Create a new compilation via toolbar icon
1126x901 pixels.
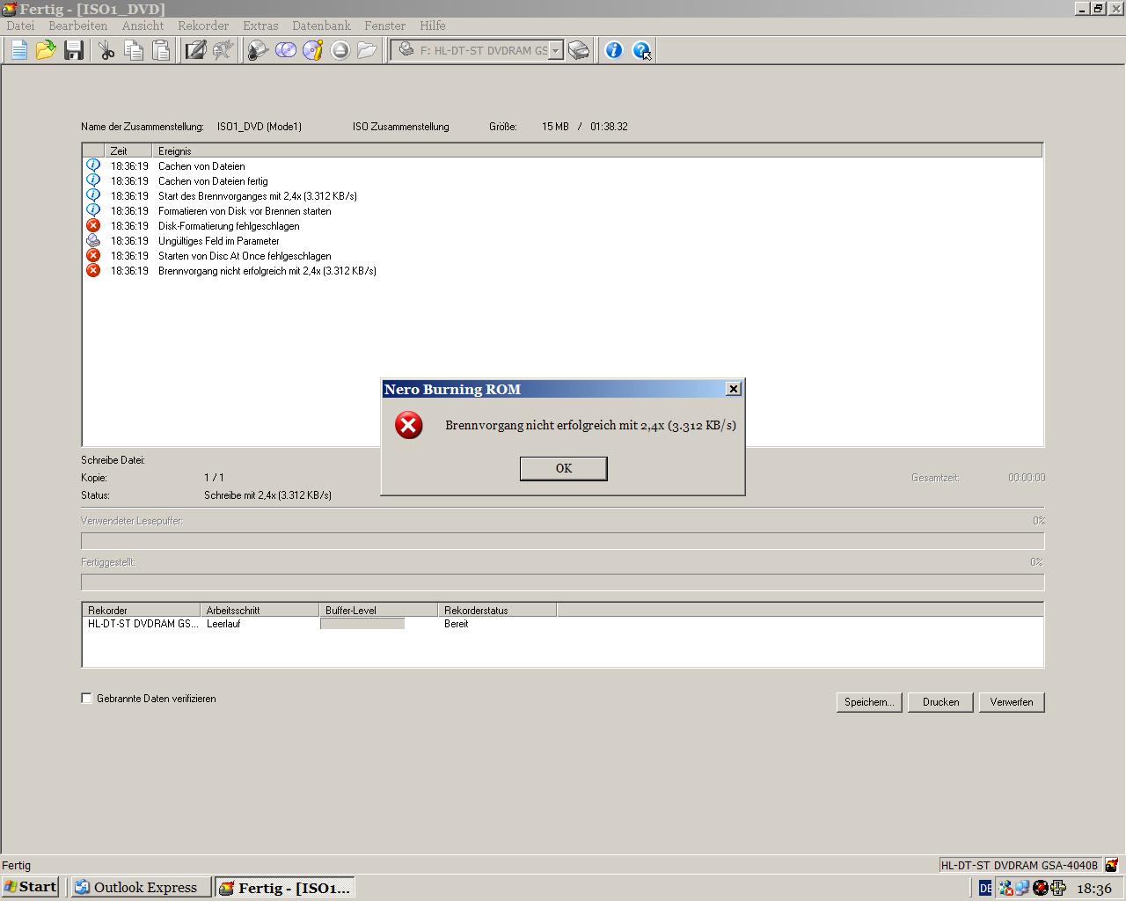click(x=18, y=50)
